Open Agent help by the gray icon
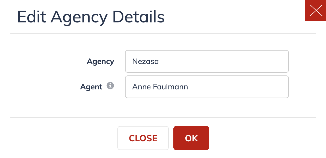 110,86
